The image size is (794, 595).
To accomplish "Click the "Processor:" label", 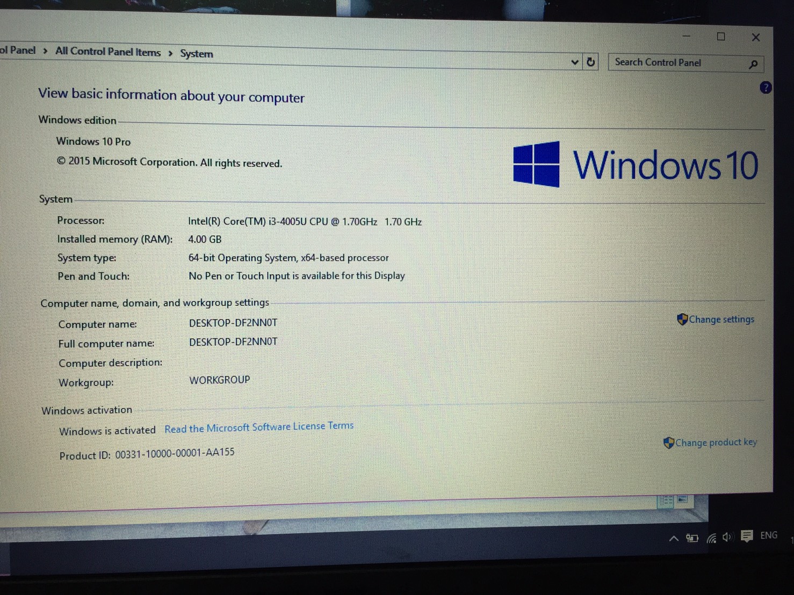I will point(81,221).
